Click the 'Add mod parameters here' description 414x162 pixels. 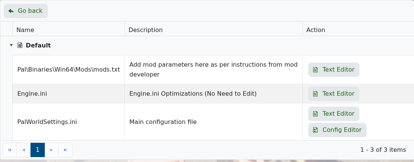[213, 69]
